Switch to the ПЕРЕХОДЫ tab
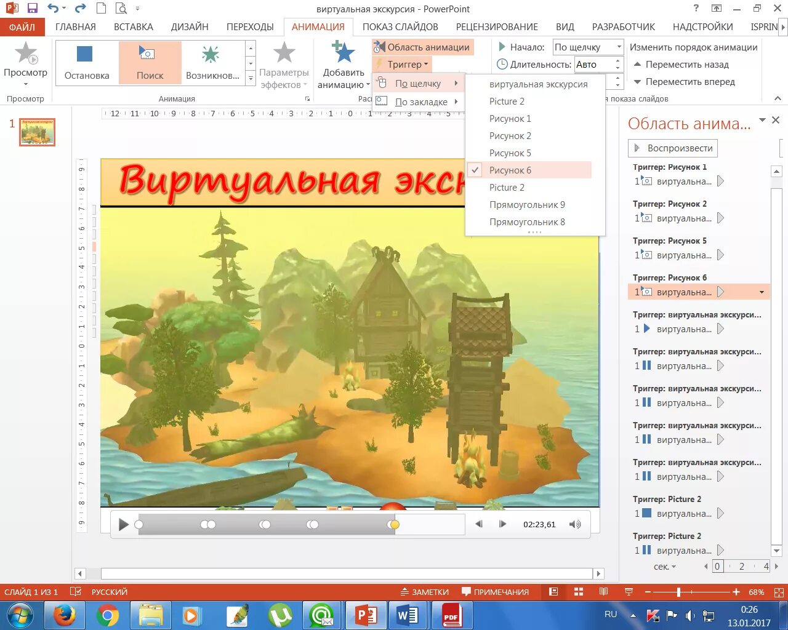This screenshot has height=630, width=788. point(250,27)
